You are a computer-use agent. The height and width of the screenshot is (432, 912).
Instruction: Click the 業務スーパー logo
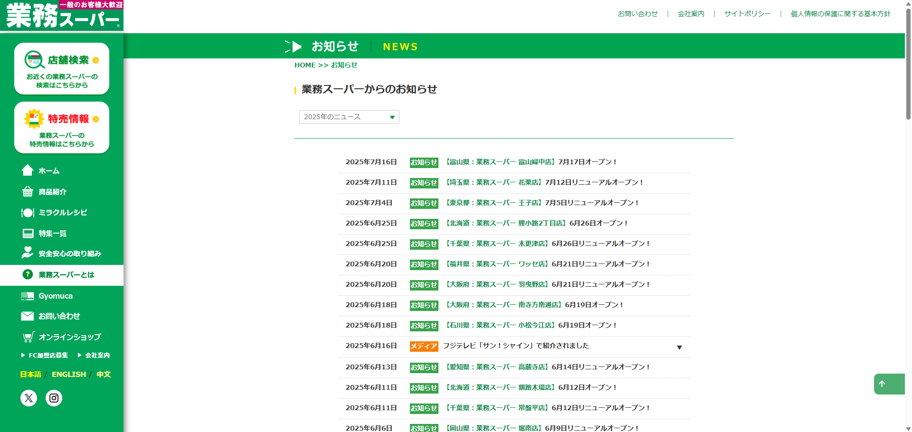62,16
